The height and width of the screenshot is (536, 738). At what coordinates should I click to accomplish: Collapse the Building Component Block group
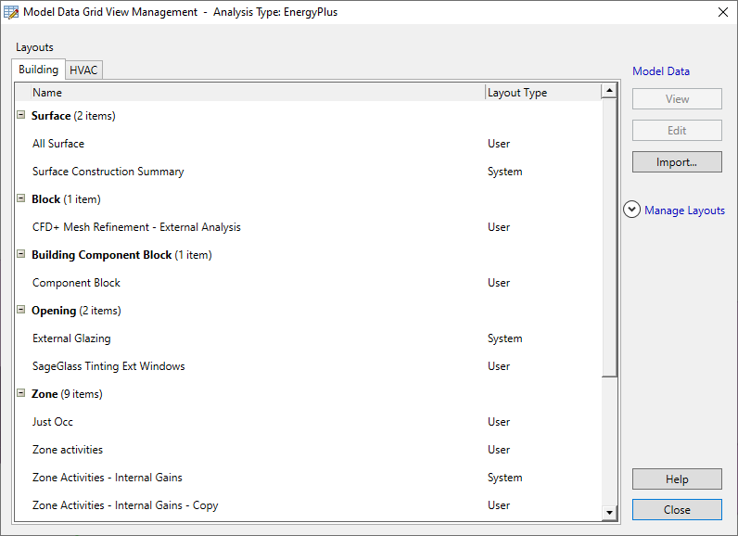tap(21, 255)
